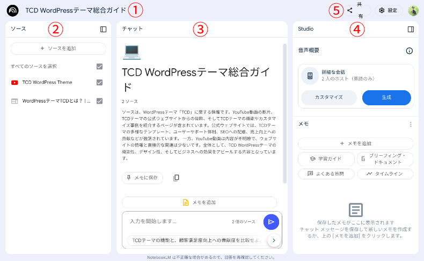Open TCD WordPress Theme source
424x261 pixels.
(x=47, y=82)
